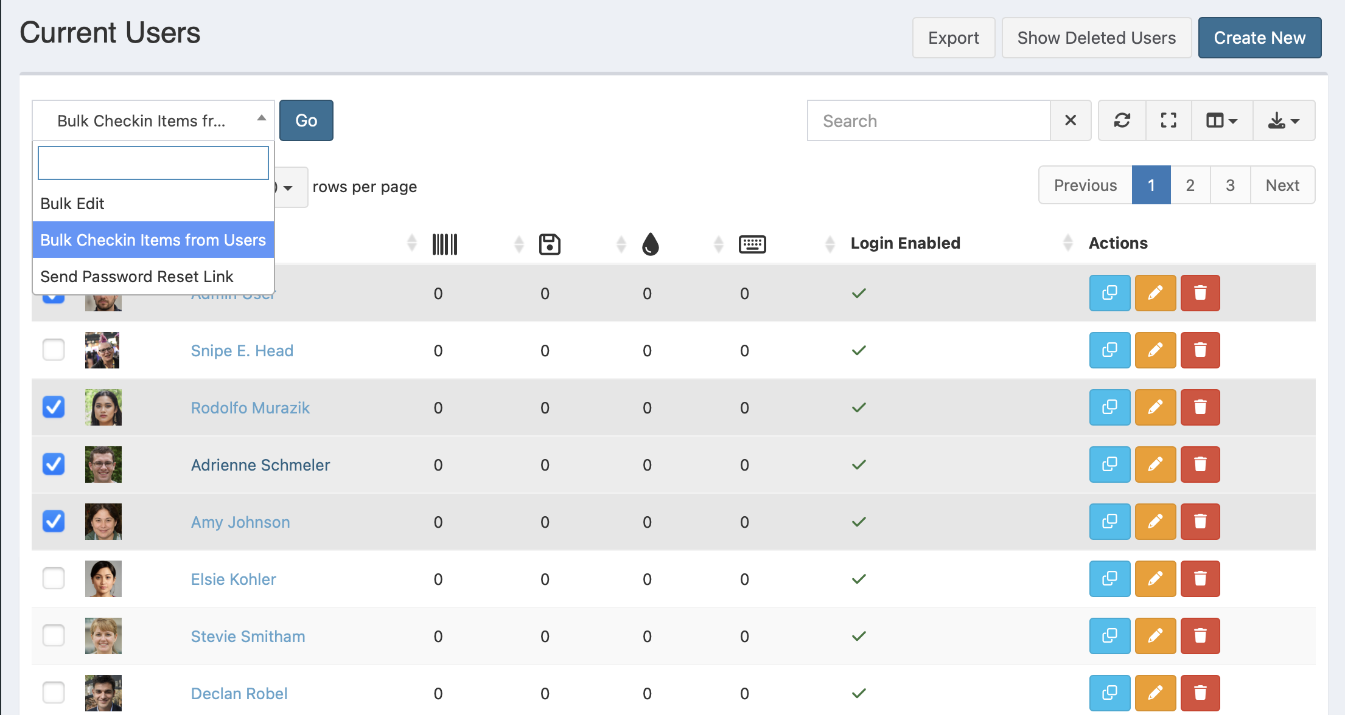Delete Amy Johnson with trash icon
Screen dimensions: 1345x715
click(1200, 522)
